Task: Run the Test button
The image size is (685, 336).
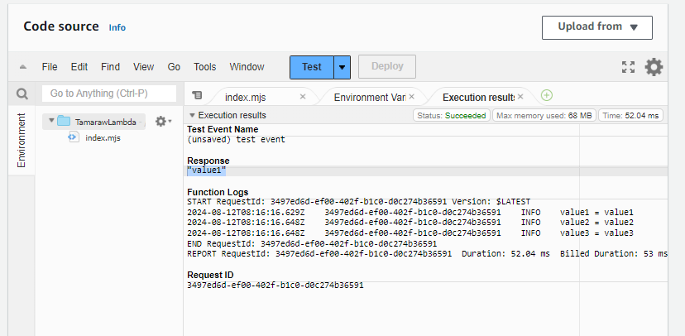Action: pyautogui.click(x=311, y=67)
